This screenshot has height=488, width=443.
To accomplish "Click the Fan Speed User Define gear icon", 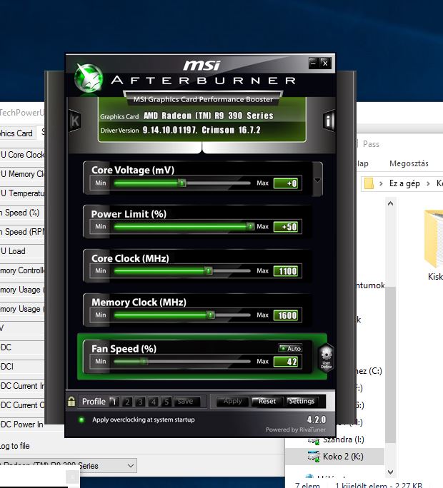I will pyautogui.click(x=326, y=357).
